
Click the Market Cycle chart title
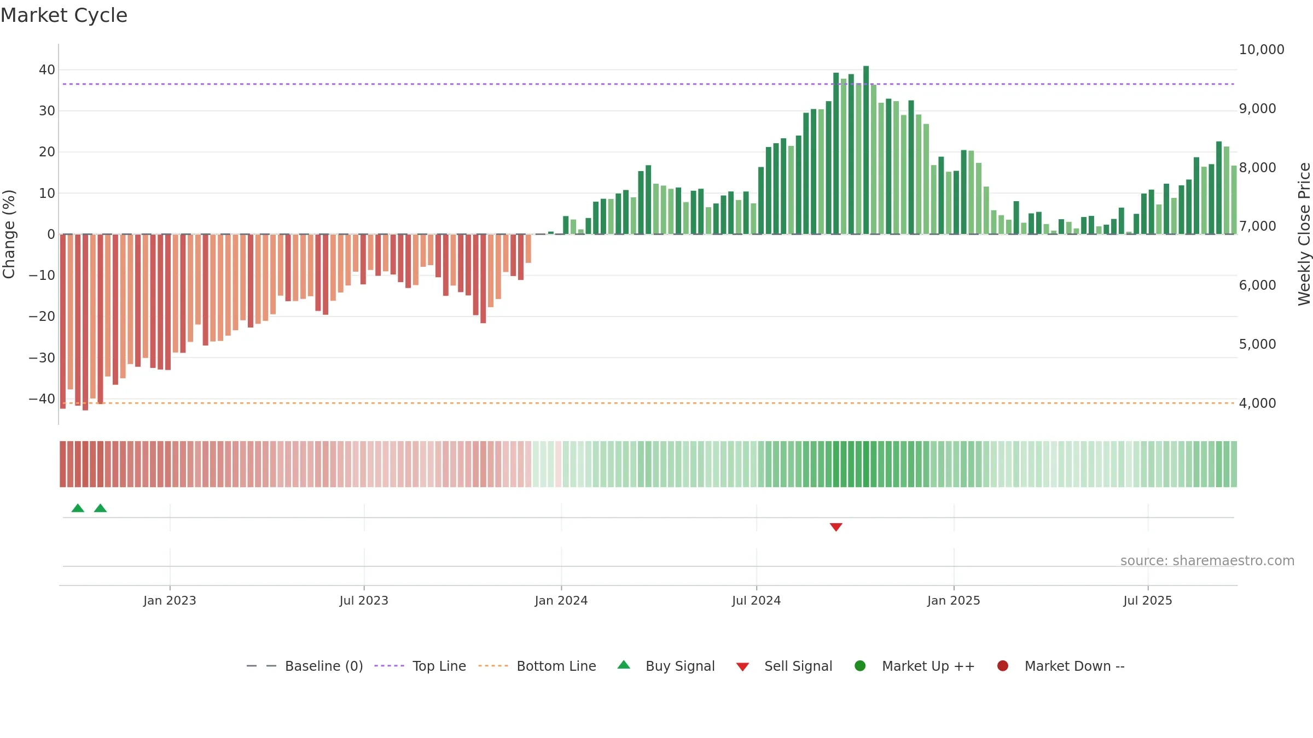[64, 15]
